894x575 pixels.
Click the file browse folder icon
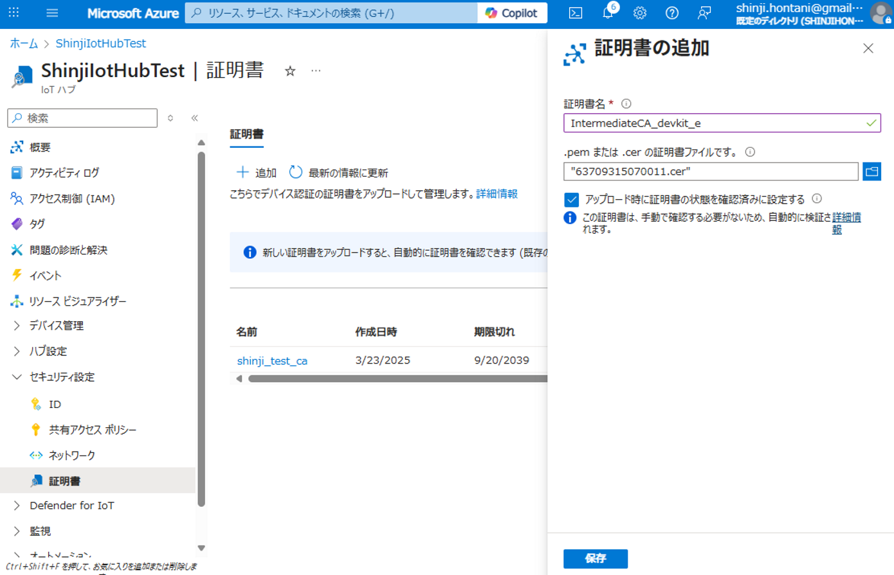[x=871, y=172]
